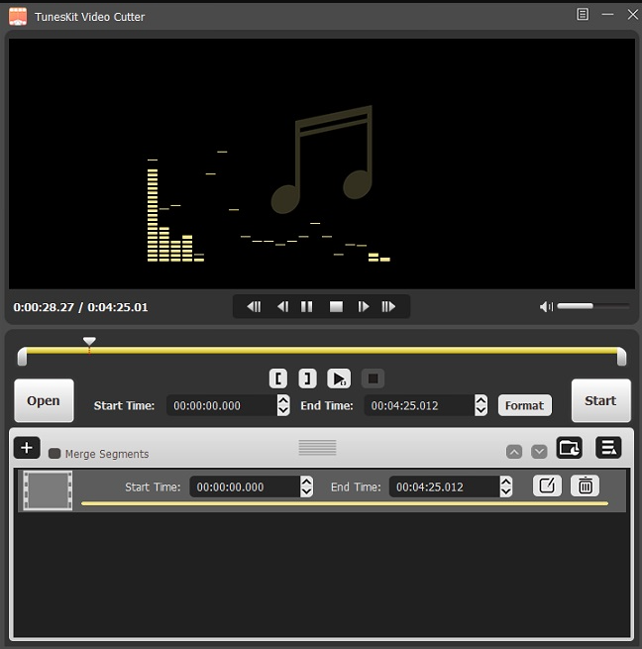Mute the volume speaker icon
This screenshot has height=649, width=642.
(x=546, y=307)
